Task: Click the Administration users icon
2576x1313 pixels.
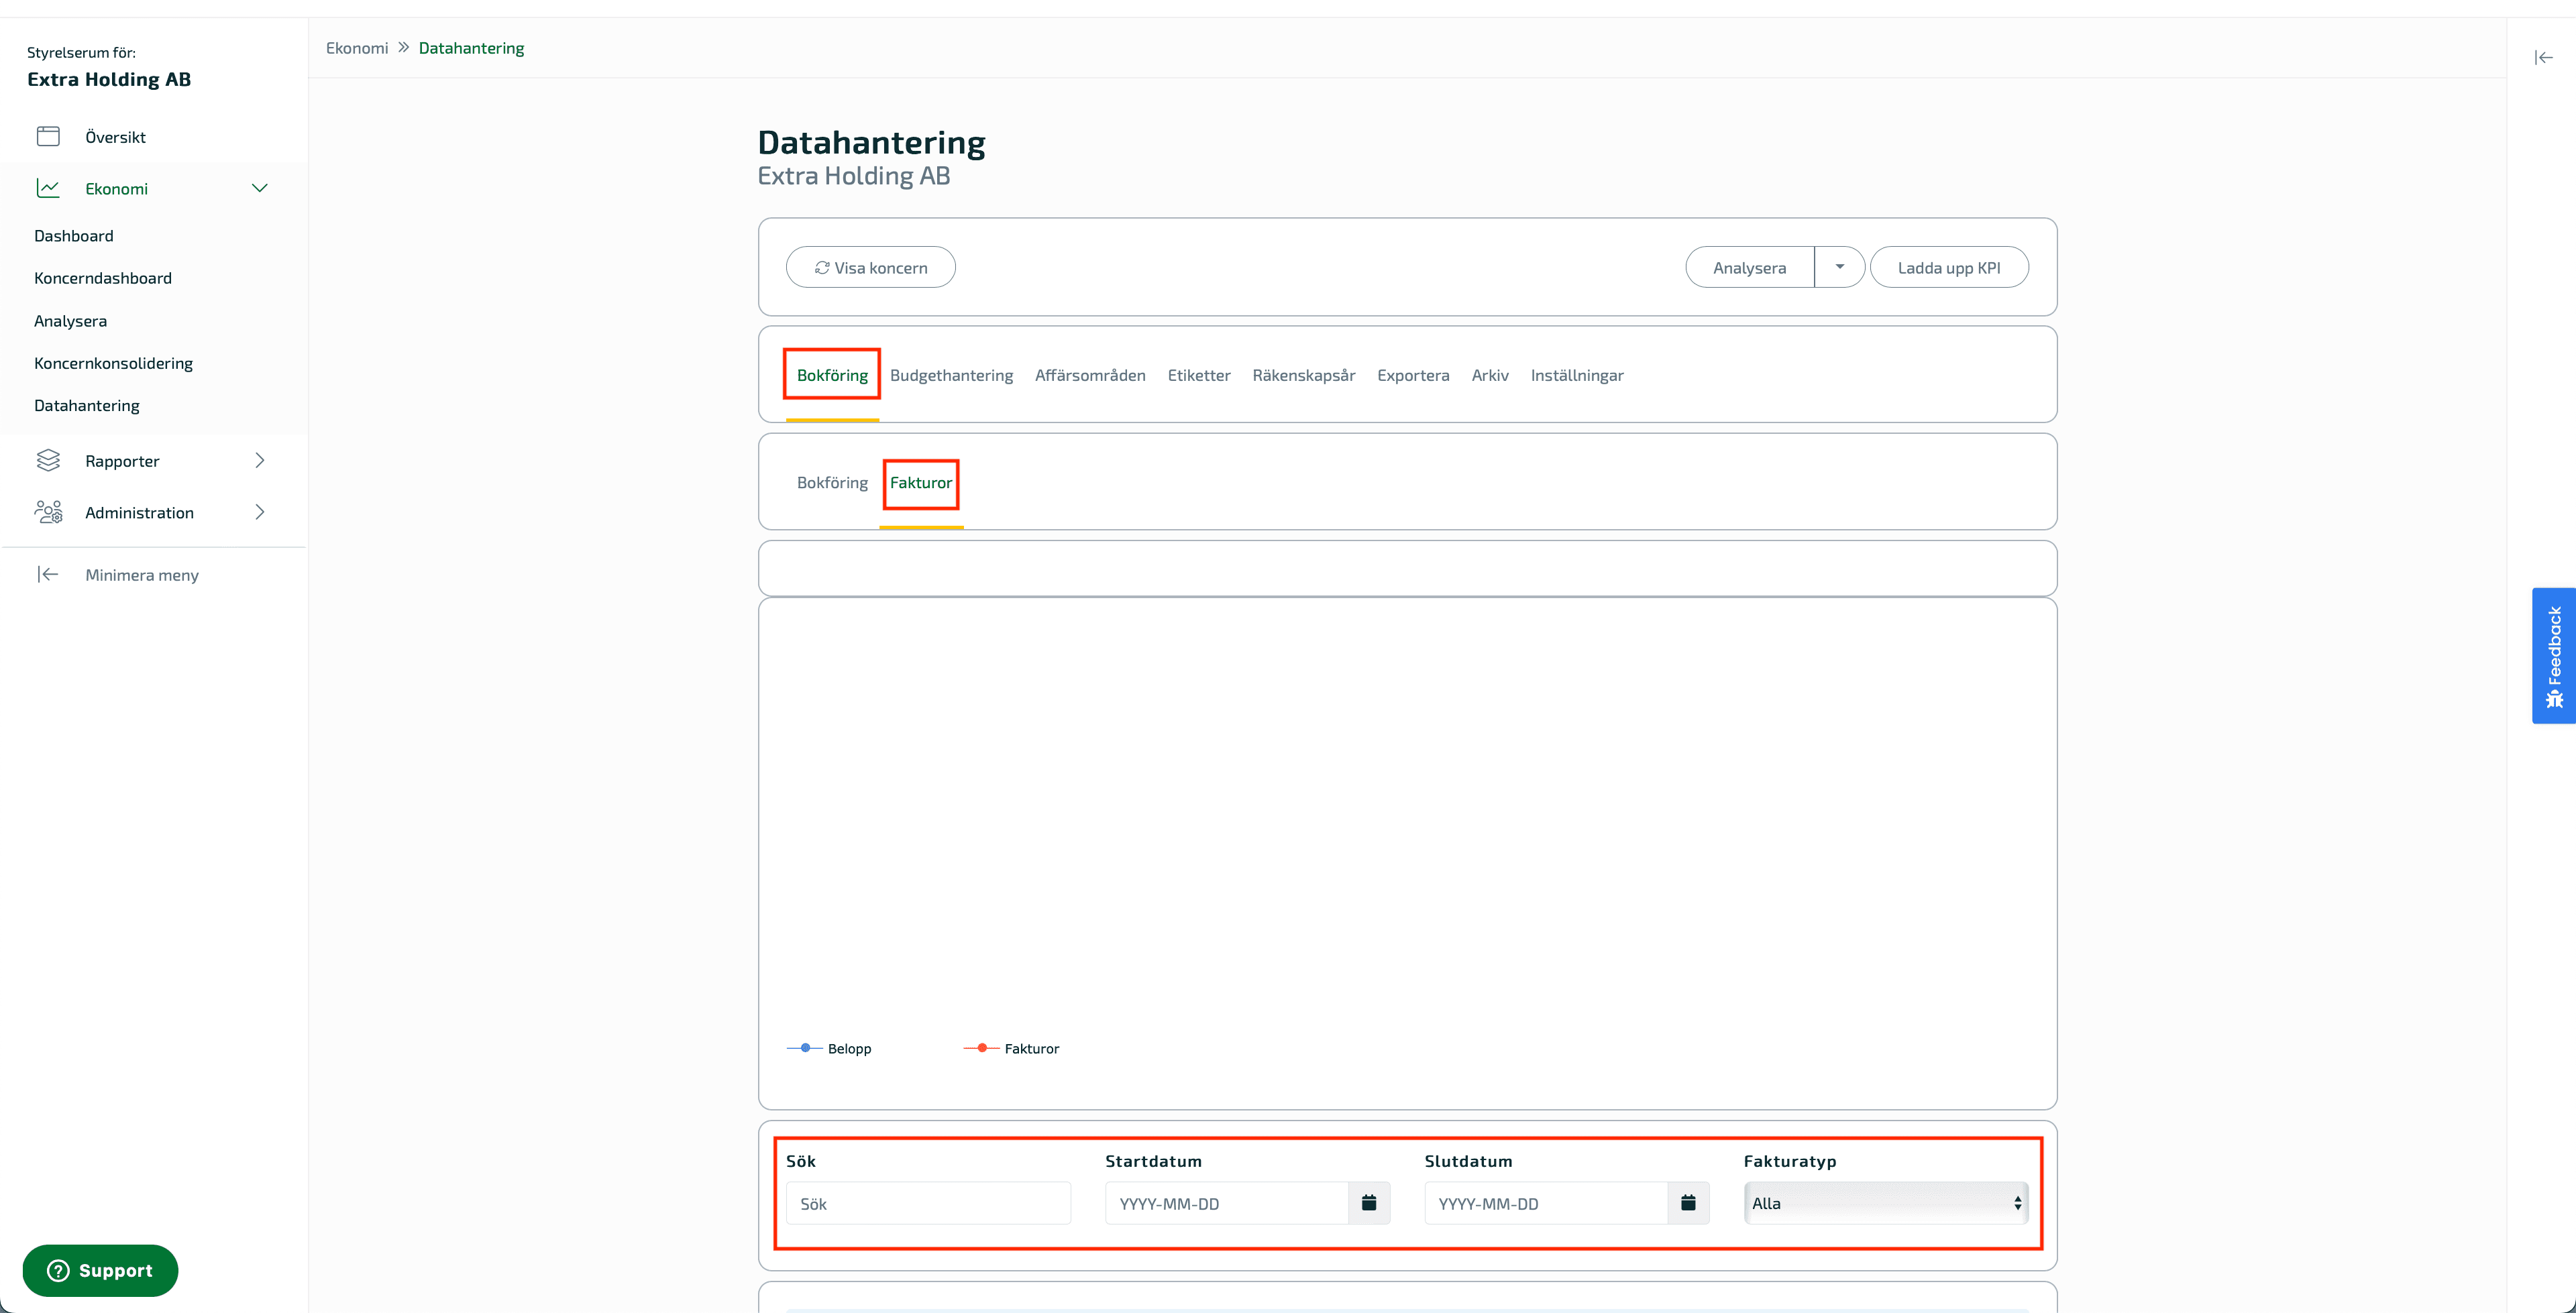Action: coord(48,512)
